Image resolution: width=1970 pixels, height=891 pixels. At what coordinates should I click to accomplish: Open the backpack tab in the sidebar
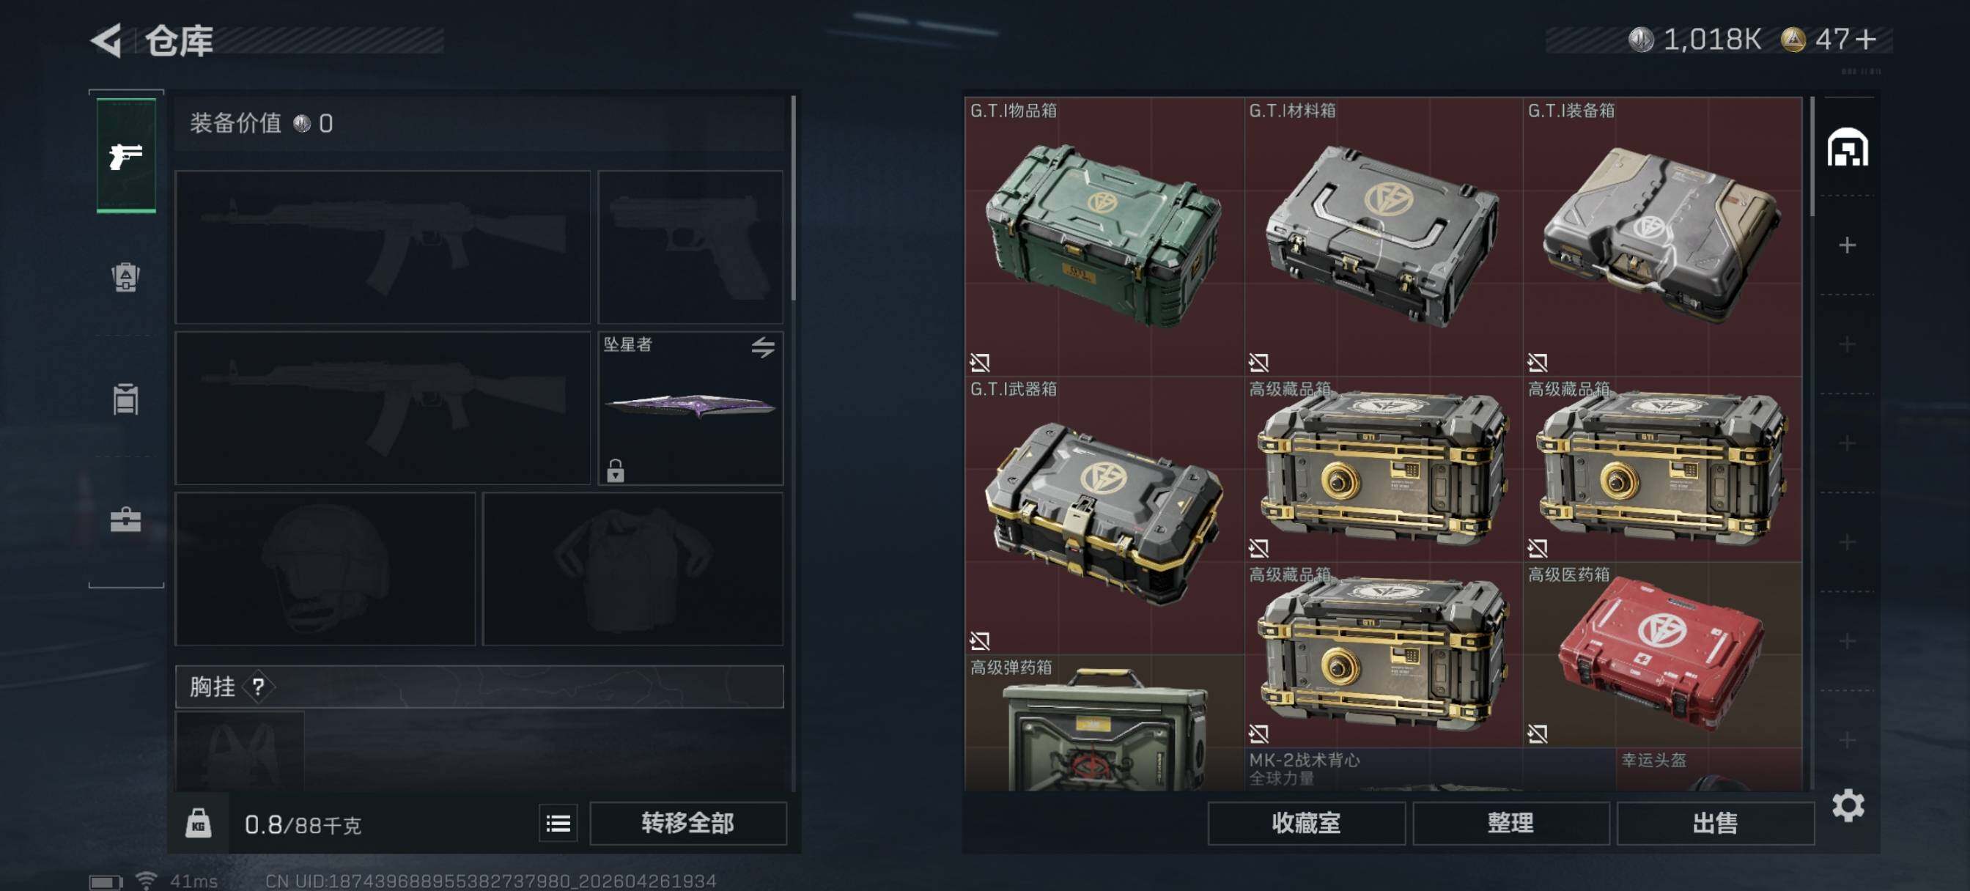point(125,277)
